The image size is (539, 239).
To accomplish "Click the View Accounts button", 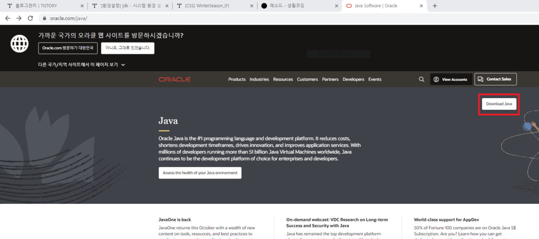I will pyautogui.click(x=451, y=79).
